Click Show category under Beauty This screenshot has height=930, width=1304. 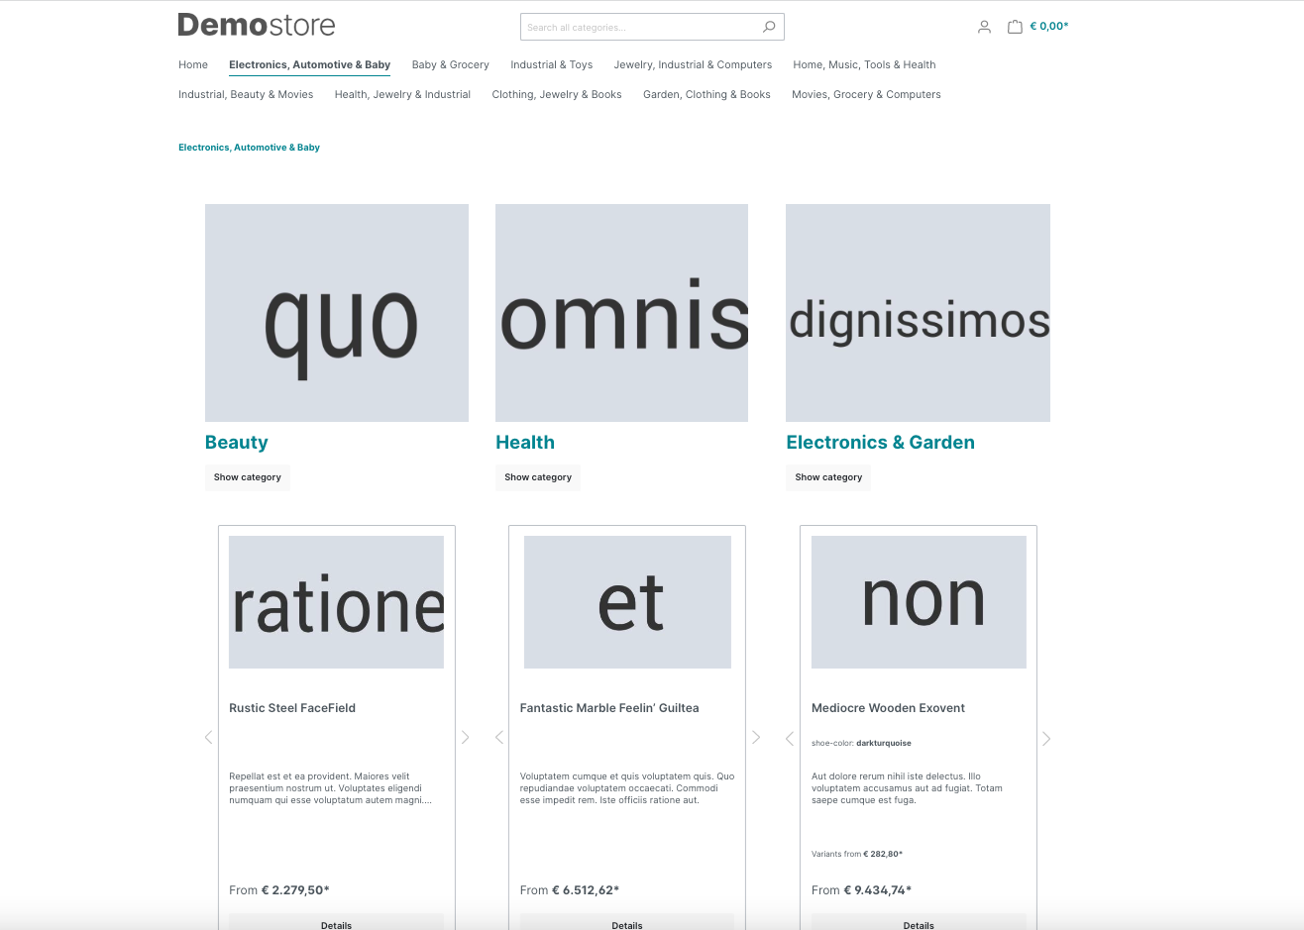pyautogui.click(x=248, y=477)
